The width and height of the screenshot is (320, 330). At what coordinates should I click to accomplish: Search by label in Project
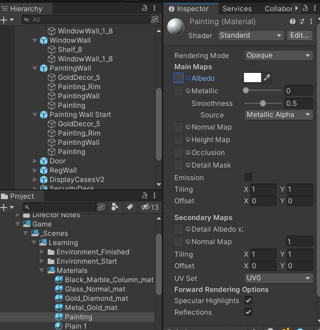tap(130, 207)
